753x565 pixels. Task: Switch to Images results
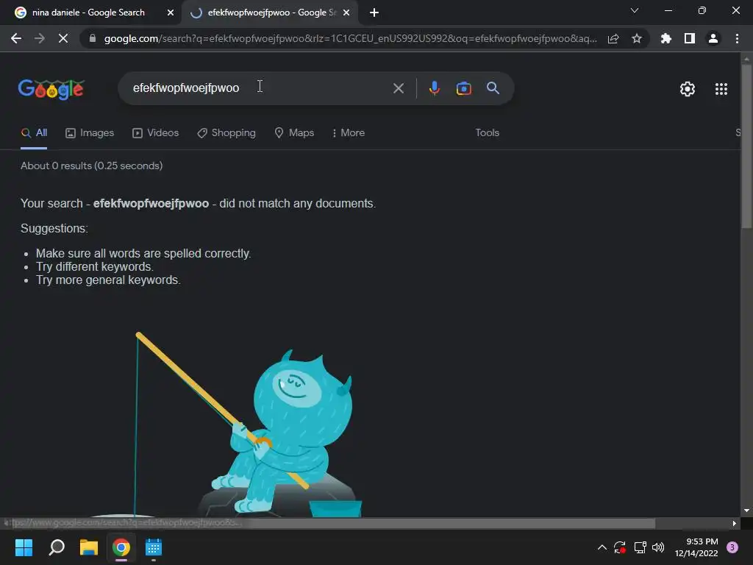pyautogui.click(x=90, y=132)
